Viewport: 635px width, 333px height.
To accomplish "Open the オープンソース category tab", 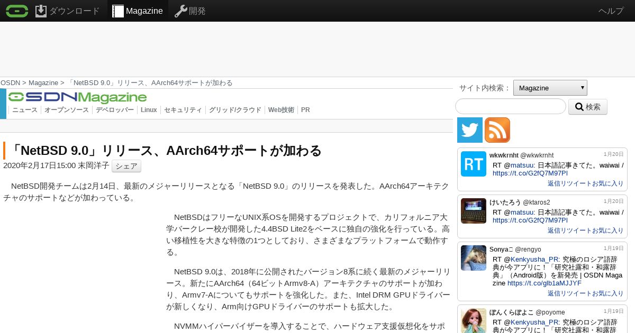I will (67, 110).
